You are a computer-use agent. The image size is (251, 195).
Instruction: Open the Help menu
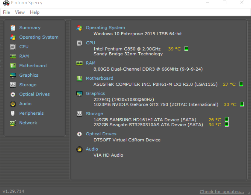(35, 12)
